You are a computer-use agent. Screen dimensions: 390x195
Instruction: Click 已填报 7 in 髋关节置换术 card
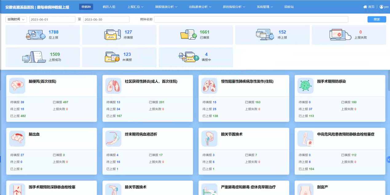[251, 155]
